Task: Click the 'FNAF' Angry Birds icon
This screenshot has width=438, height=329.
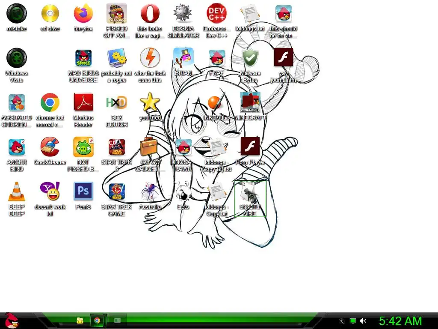Action: 216,58
